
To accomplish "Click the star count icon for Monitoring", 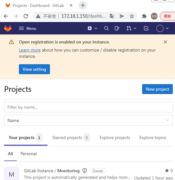I will click(x=167, y=170).
